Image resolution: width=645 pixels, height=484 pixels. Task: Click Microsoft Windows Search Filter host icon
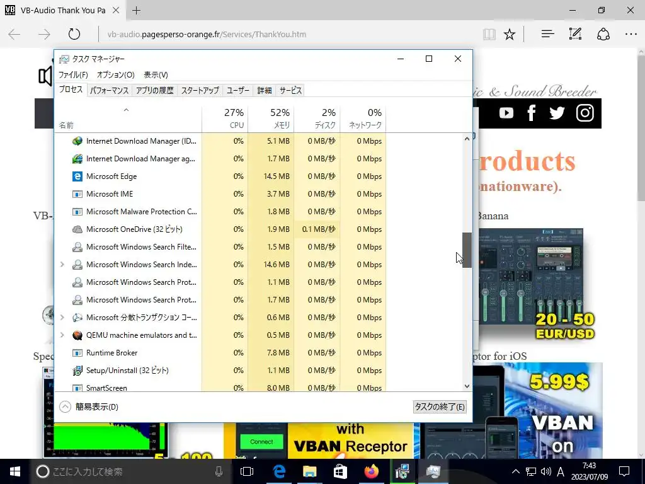pyautogui.click(x=77, y=247)
